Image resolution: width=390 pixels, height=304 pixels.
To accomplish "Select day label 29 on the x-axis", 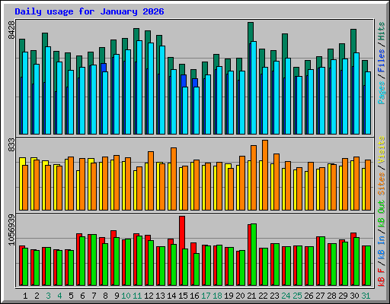I will (343, 296).
